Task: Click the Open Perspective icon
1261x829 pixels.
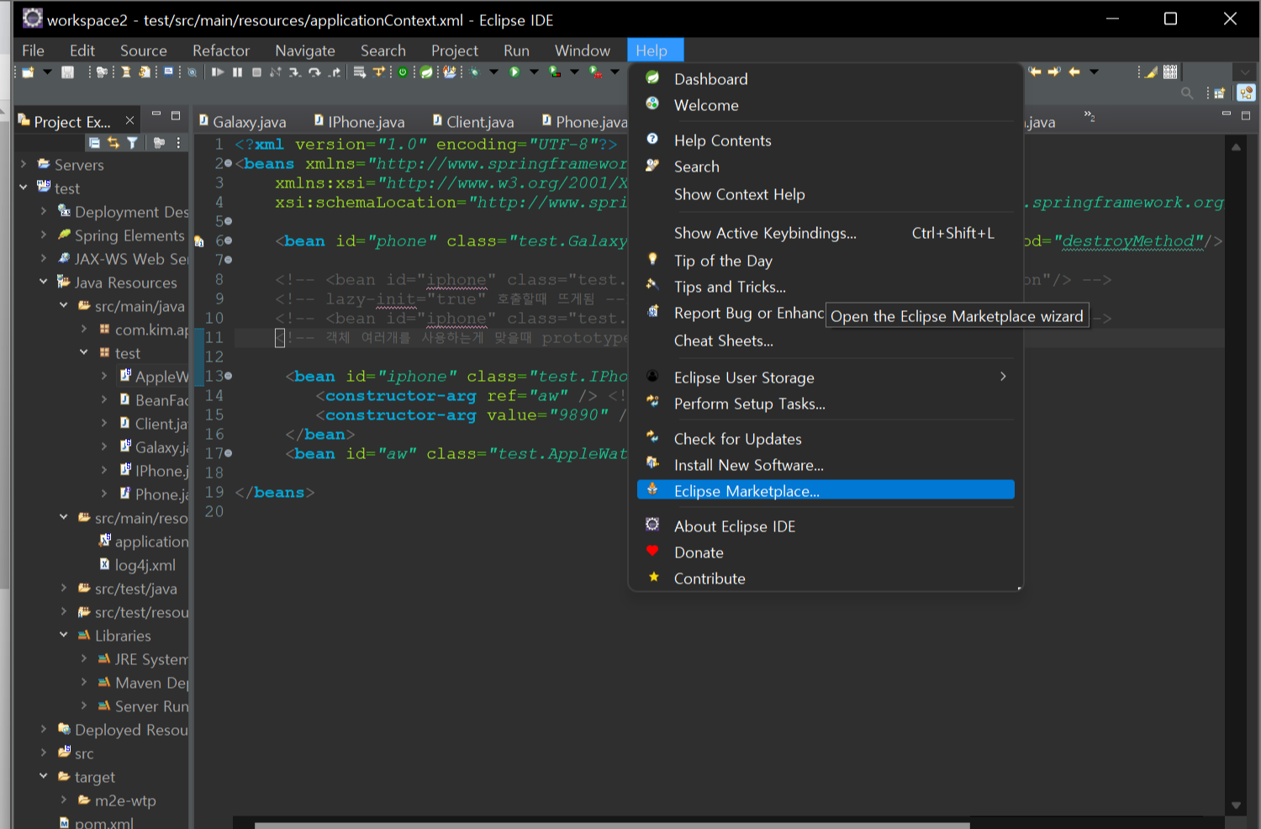Action: point(1220,93)
